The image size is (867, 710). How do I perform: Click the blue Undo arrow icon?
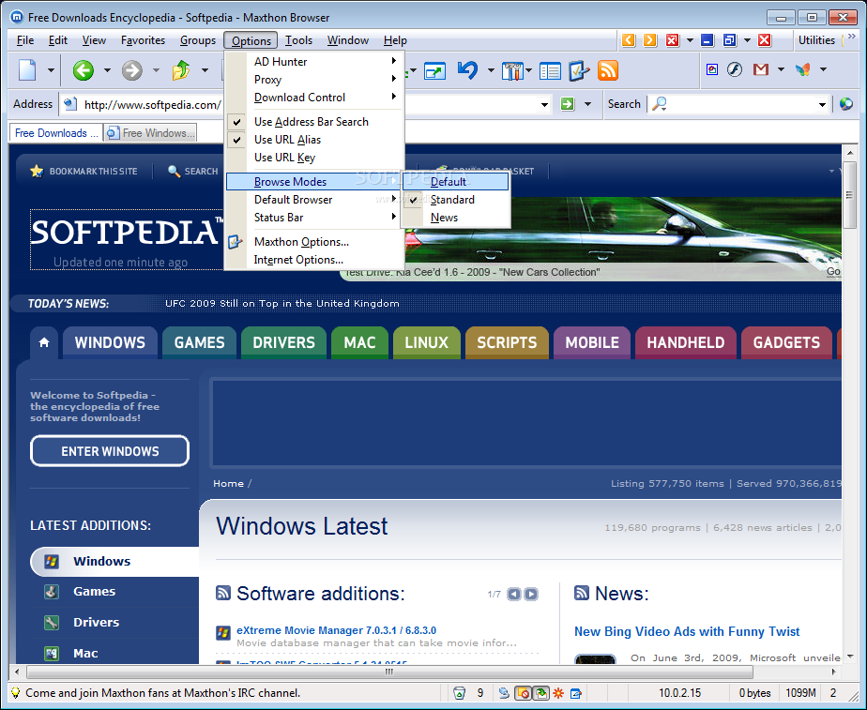pyautogui.click(x=468, y=70)
